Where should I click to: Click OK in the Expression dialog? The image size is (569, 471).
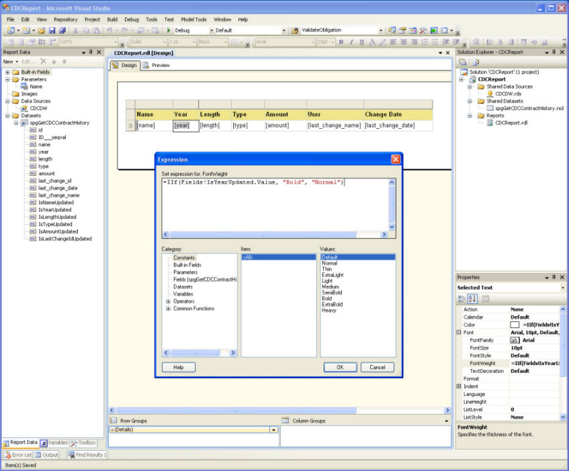(340, 367)
